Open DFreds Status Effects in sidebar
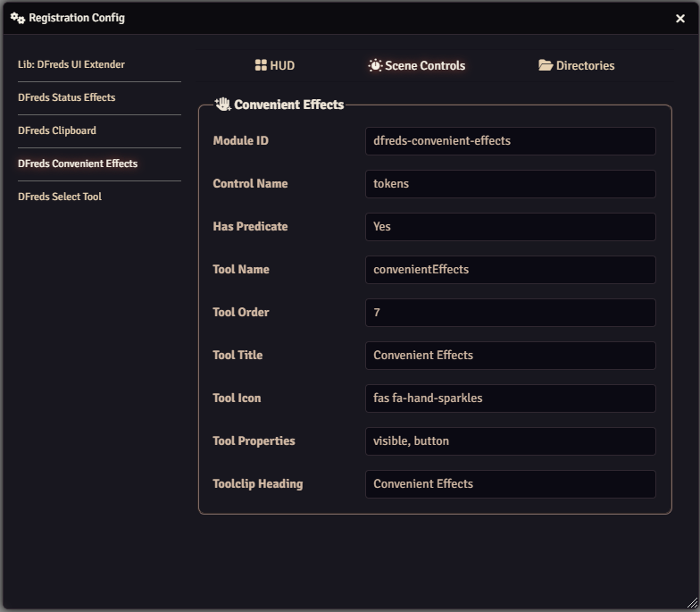 67,97
